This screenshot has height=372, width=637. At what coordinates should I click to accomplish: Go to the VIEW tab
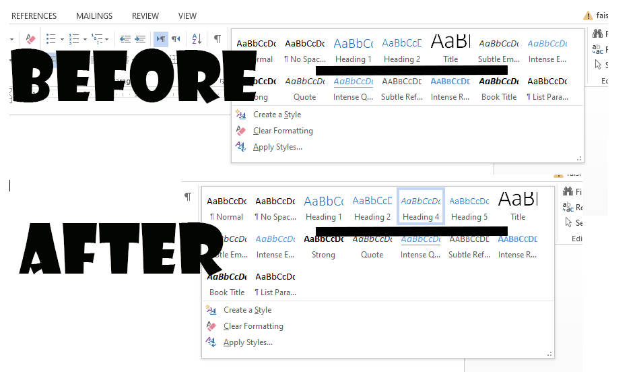tap(187, 15)
